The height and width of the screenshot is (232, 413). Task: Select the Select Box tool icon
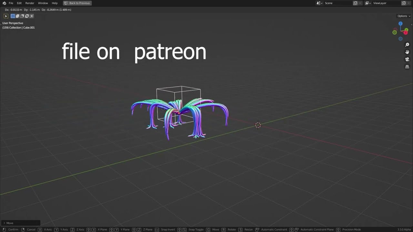6,16
